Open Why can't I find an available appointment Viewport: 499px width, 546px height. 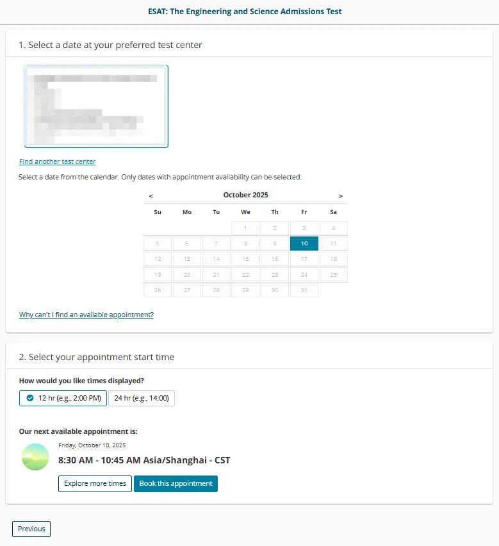tap(86, 315)
